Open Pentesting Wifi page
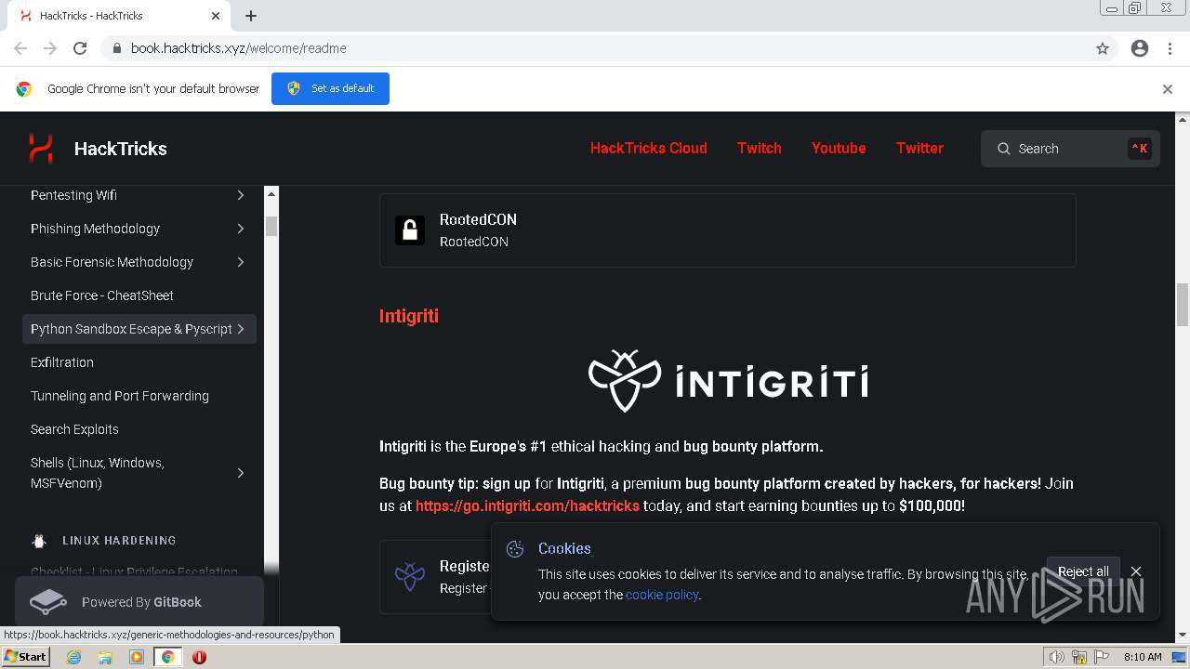This screenshot has width=1190, height=669. [x=73, y=195]
